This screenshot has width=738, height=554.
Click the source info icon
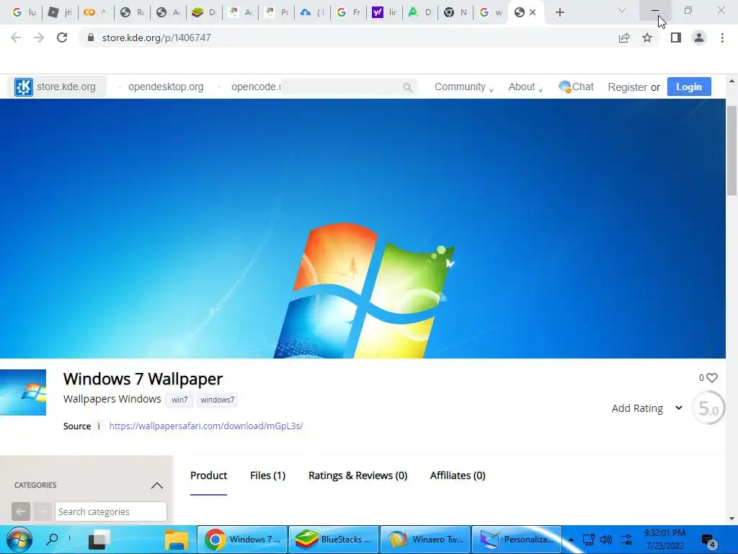tap(98, 426)
